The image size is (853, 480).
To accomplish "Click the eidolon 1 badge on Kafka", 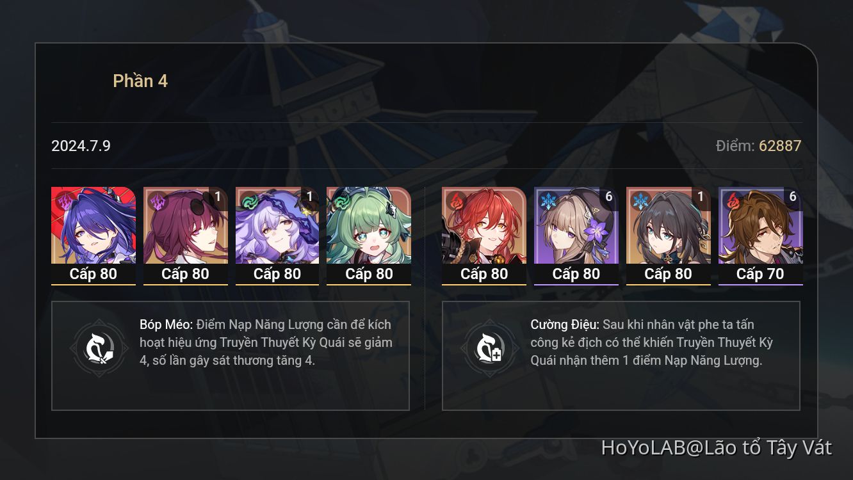I will (218, 197).
